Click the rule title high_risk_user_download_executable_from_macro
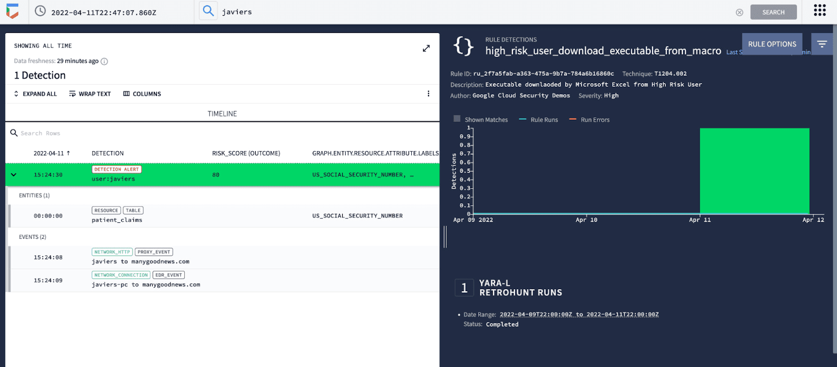The image size is (837, 367). coord(603,51)
